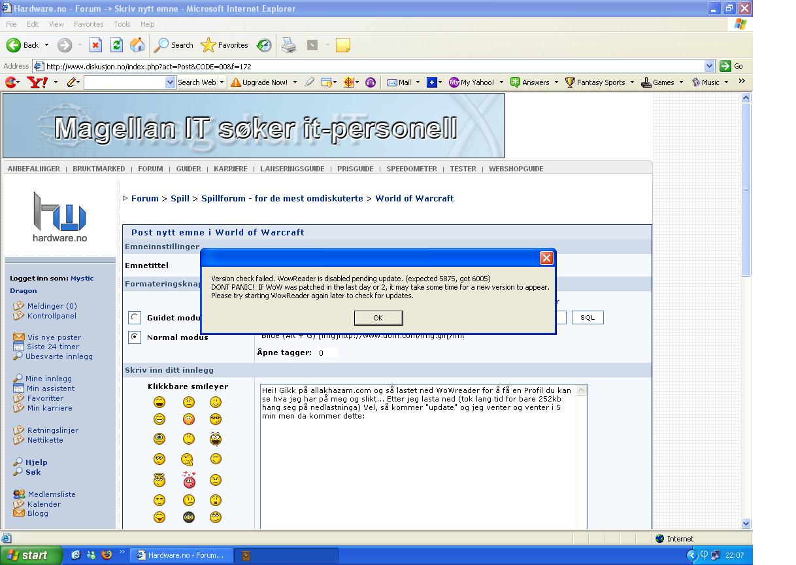796x565 pixels.
Task: Click the Windows Start button
Action: 31,555
